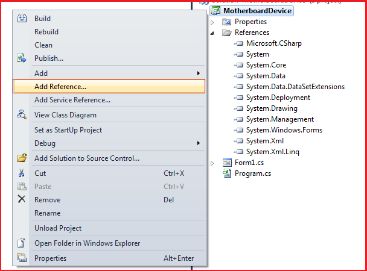Click the View Class Diagram icon
The width and height of the screenshot is (367, 271).
point(22,114)
